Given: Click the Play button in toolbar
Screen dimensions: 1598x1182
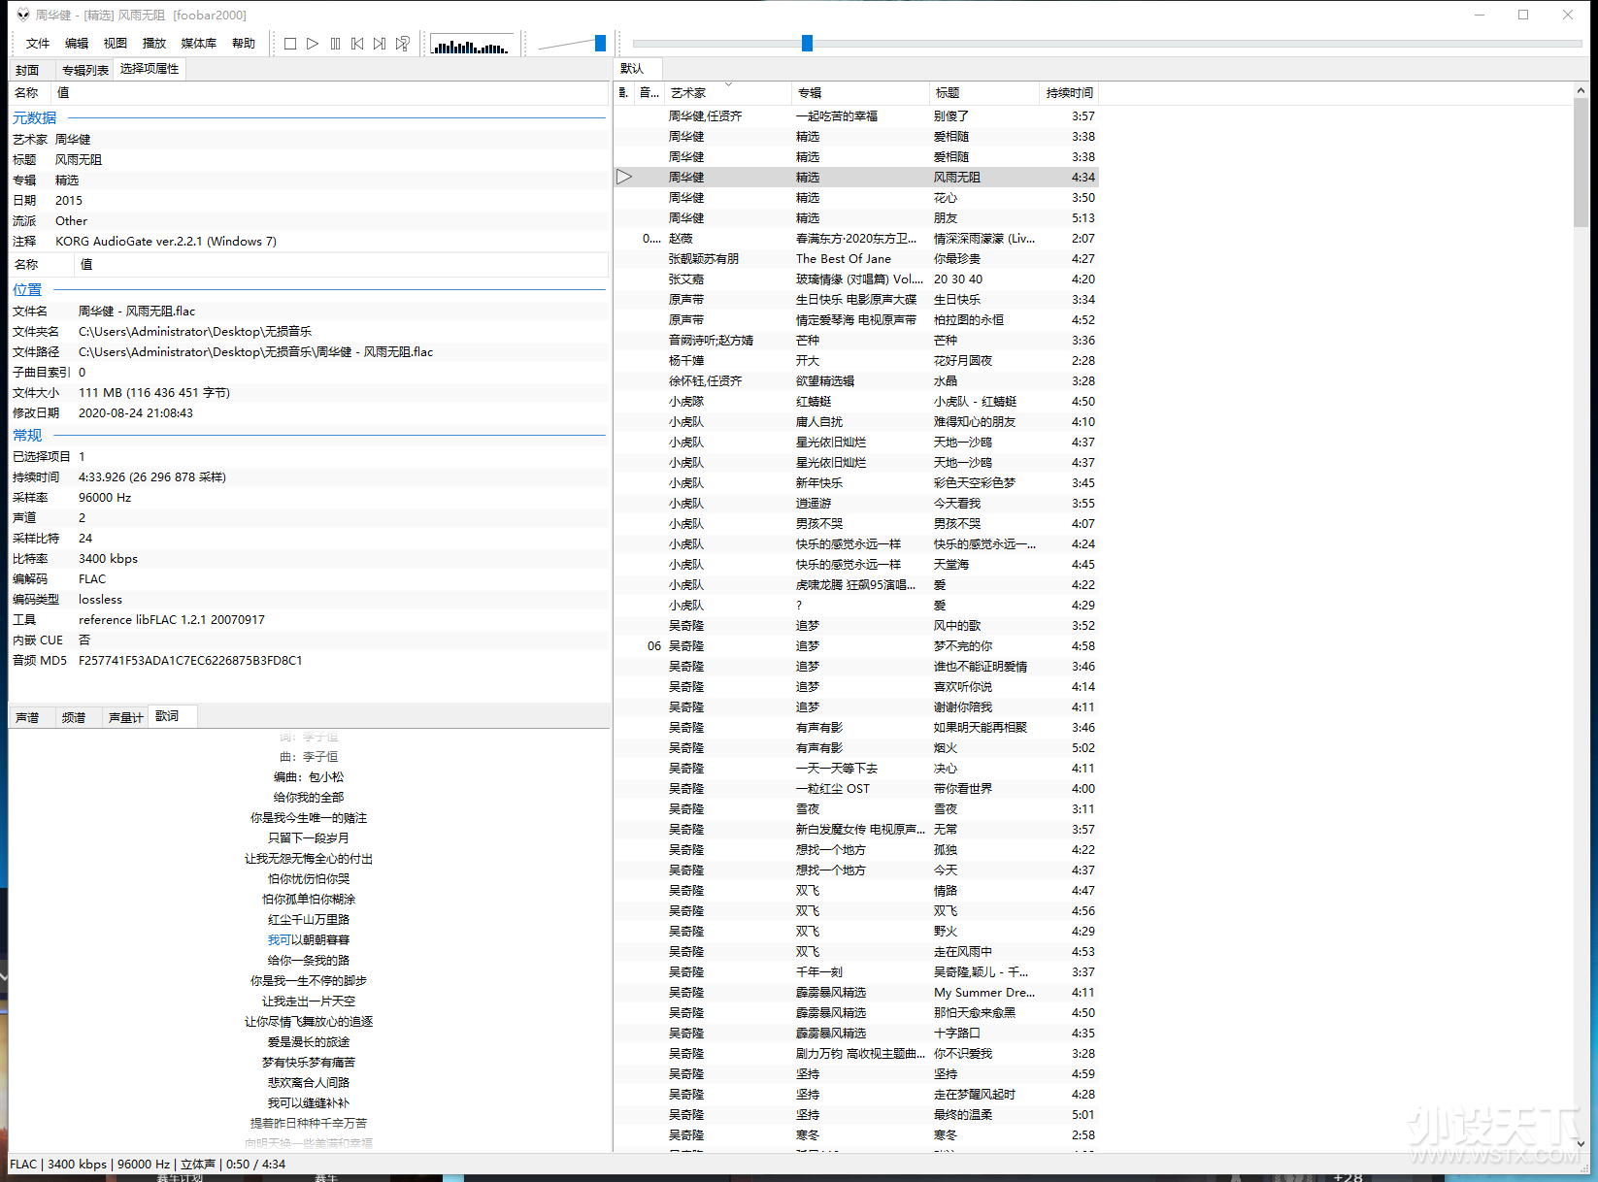Looking at the screenshot, I should (313, 44).
